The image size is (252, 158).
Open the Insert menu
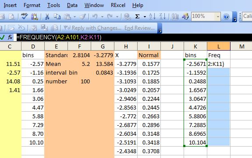[x=10, y=5]
